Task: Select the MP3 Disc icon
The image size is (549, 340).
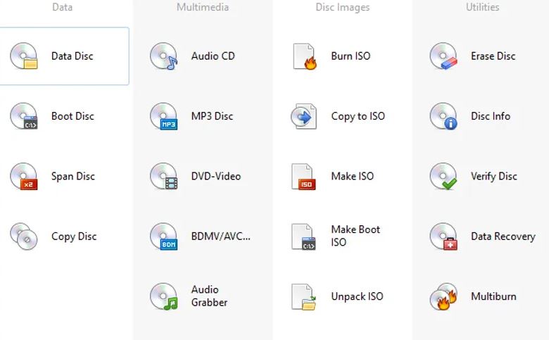Action: pos(164,116)
